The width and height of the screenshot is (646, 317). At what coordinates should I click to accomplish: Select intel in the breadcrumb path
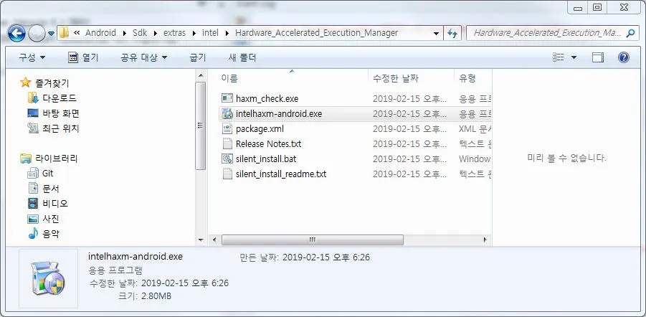click(x=210, y=33)
